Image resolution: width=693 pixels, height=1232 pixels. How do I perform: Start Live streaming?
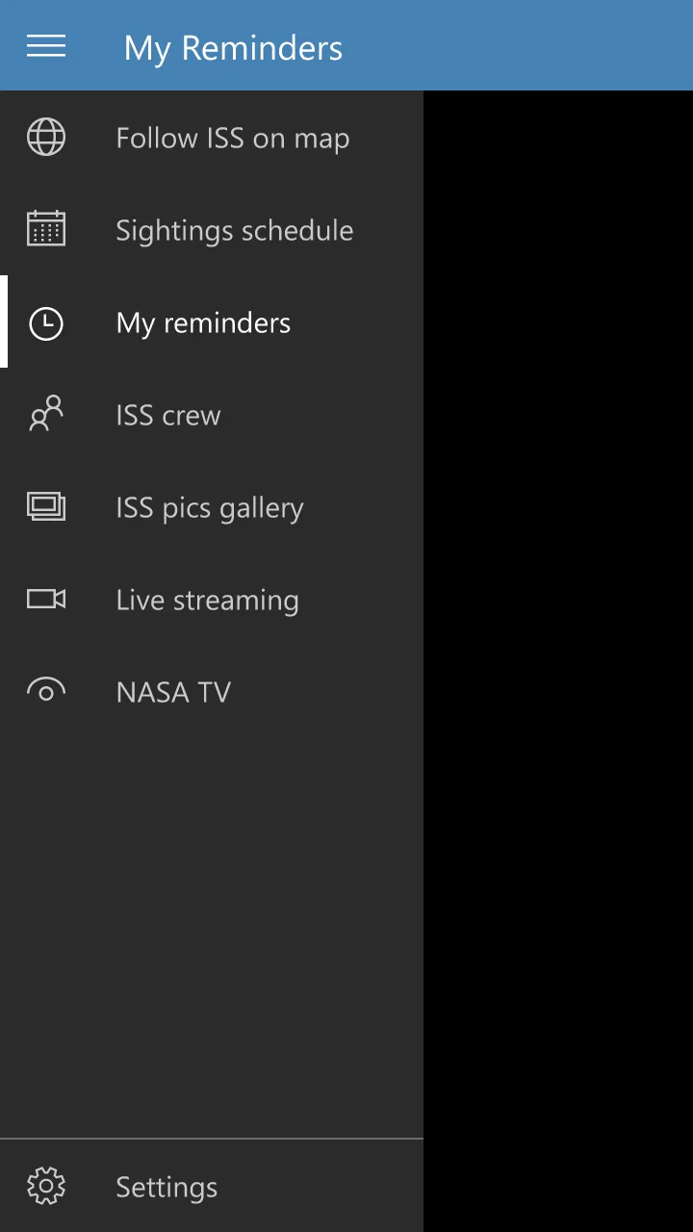(212, 600)
